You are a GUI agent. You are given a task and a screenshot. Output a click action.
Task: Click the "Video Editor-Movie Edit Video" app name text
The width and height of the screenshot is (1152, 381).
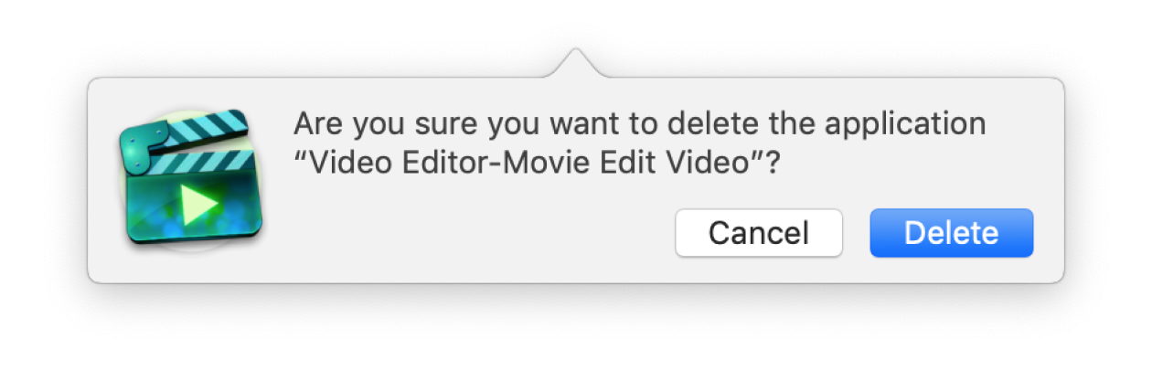coord(529,163)
